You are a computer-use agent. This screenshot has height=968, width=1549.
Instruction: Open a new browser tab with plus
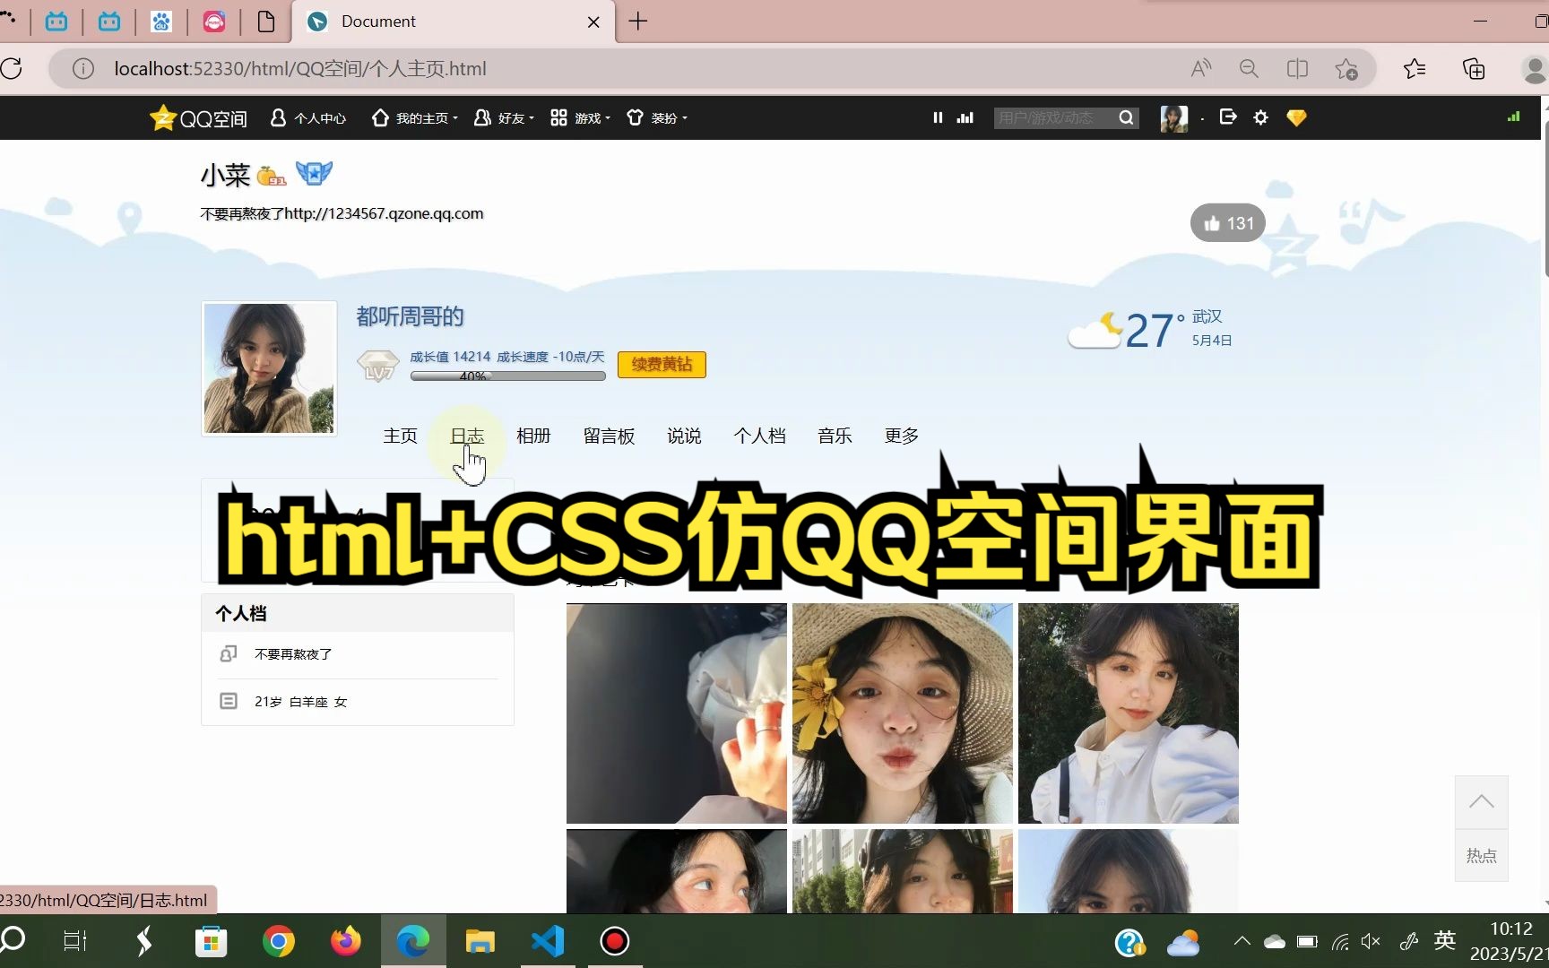coord(638,22)
